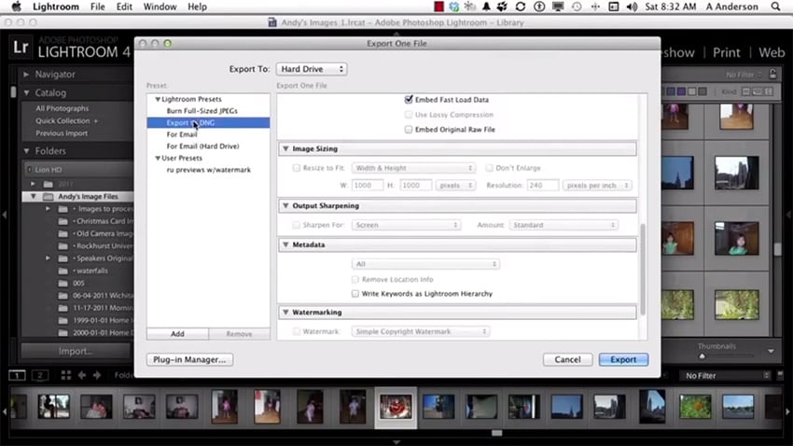Toggle the Watermark checkbox
Screen dimensions: 793x446
tap(297, 332)
